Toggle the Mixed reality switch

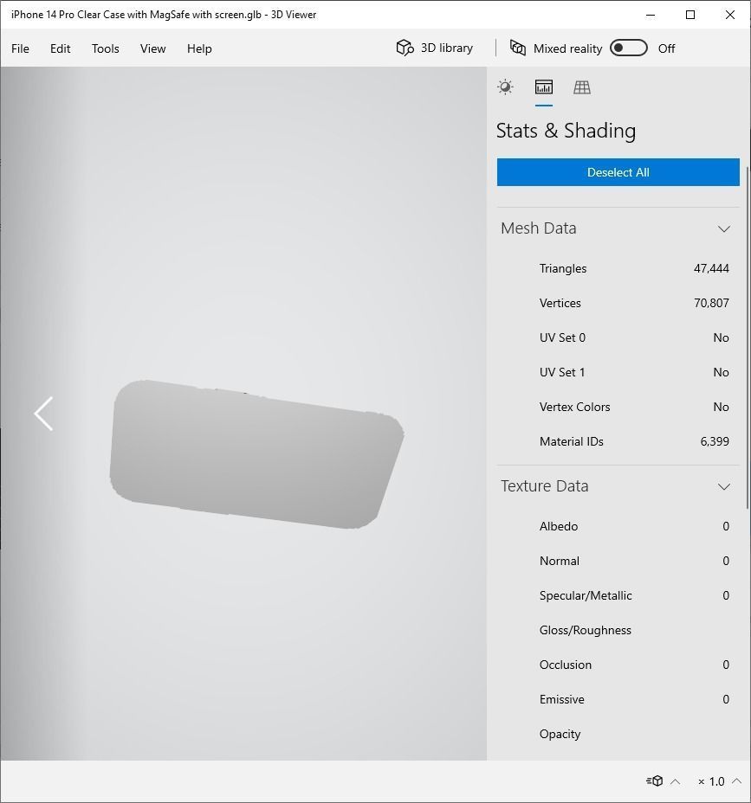[629, 48]
